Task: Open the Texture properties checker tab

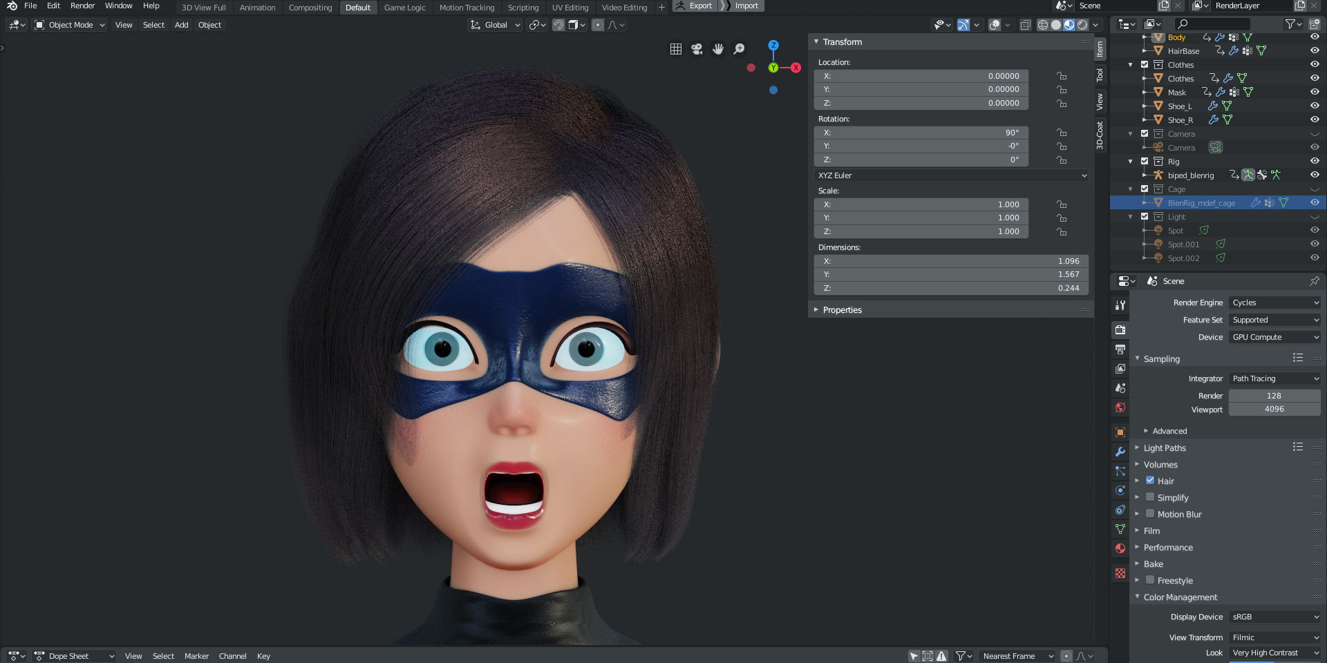Action: point(1120,573)
